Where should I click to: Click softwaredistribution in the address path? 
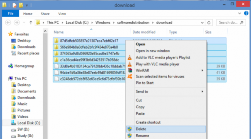point(133,23)
